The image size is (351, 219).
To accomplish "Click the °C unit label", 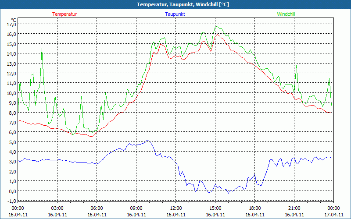I will [x=14, y=20].
